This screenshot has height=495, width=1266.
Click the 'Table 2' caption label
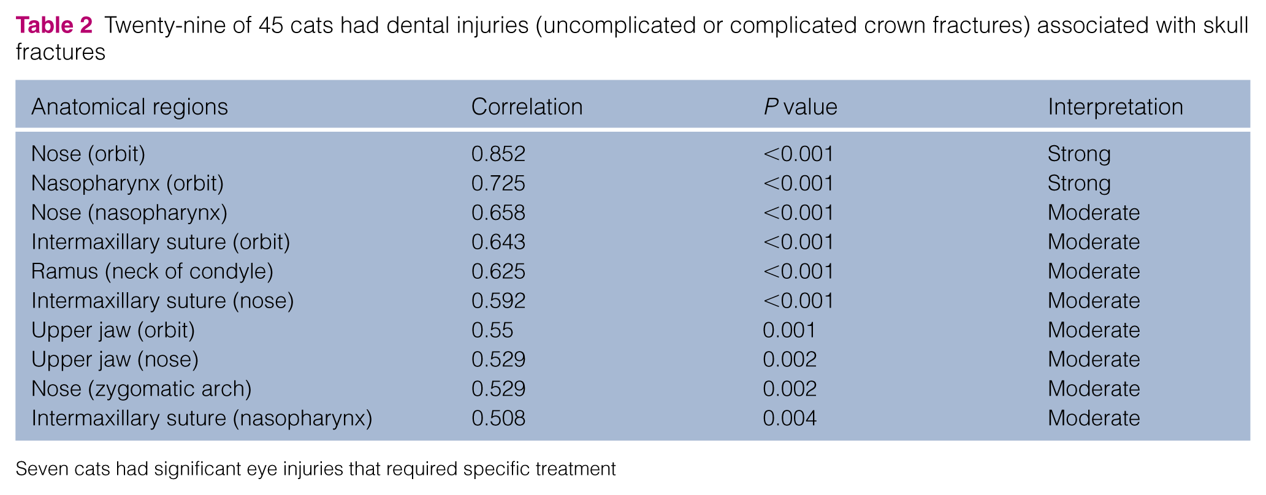(x=54, y=25)
